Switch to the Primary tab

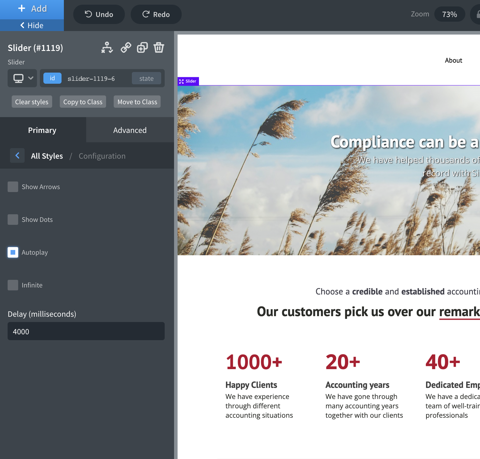tap(42, 130)
